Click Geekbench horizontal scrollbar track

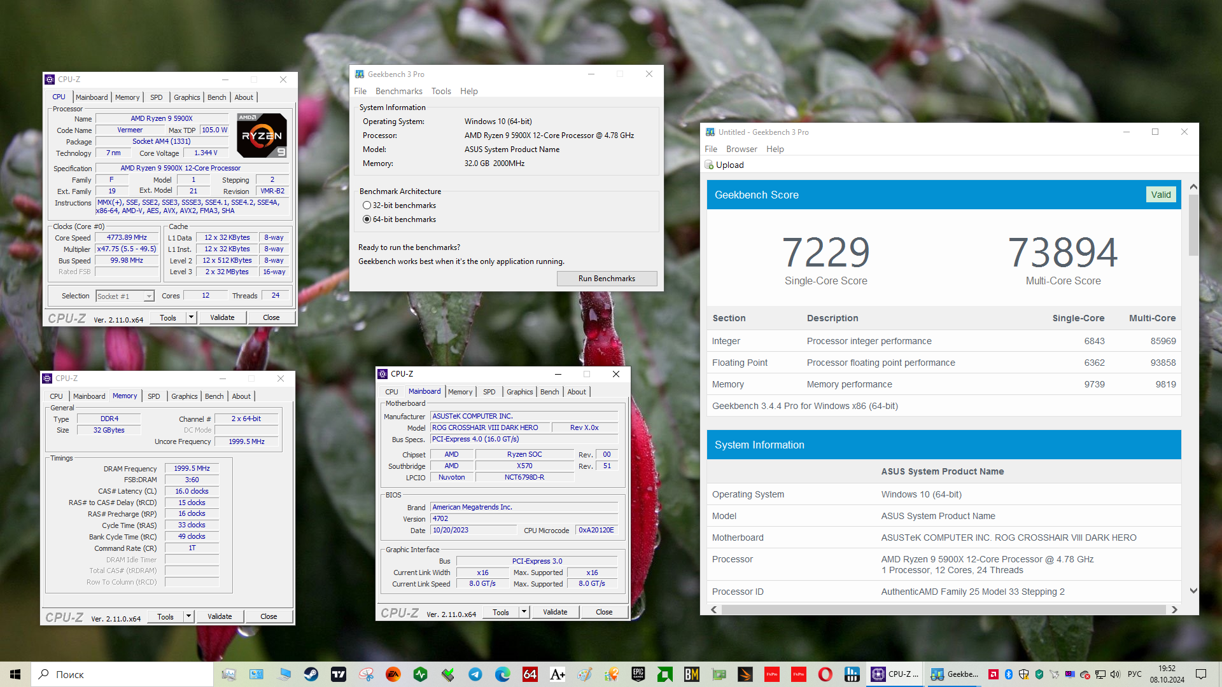point(943,609)
